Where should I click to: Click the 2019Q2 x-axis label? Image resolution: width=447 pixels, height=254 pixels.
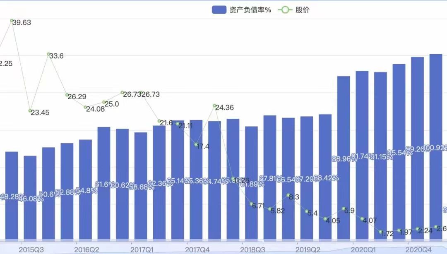[308, 250]
